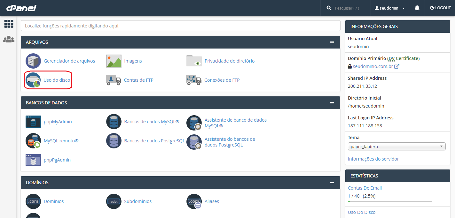Viewport: 455px width, 218px height.
Task: Click the Localize funções search field
Action: click(181, 26)
